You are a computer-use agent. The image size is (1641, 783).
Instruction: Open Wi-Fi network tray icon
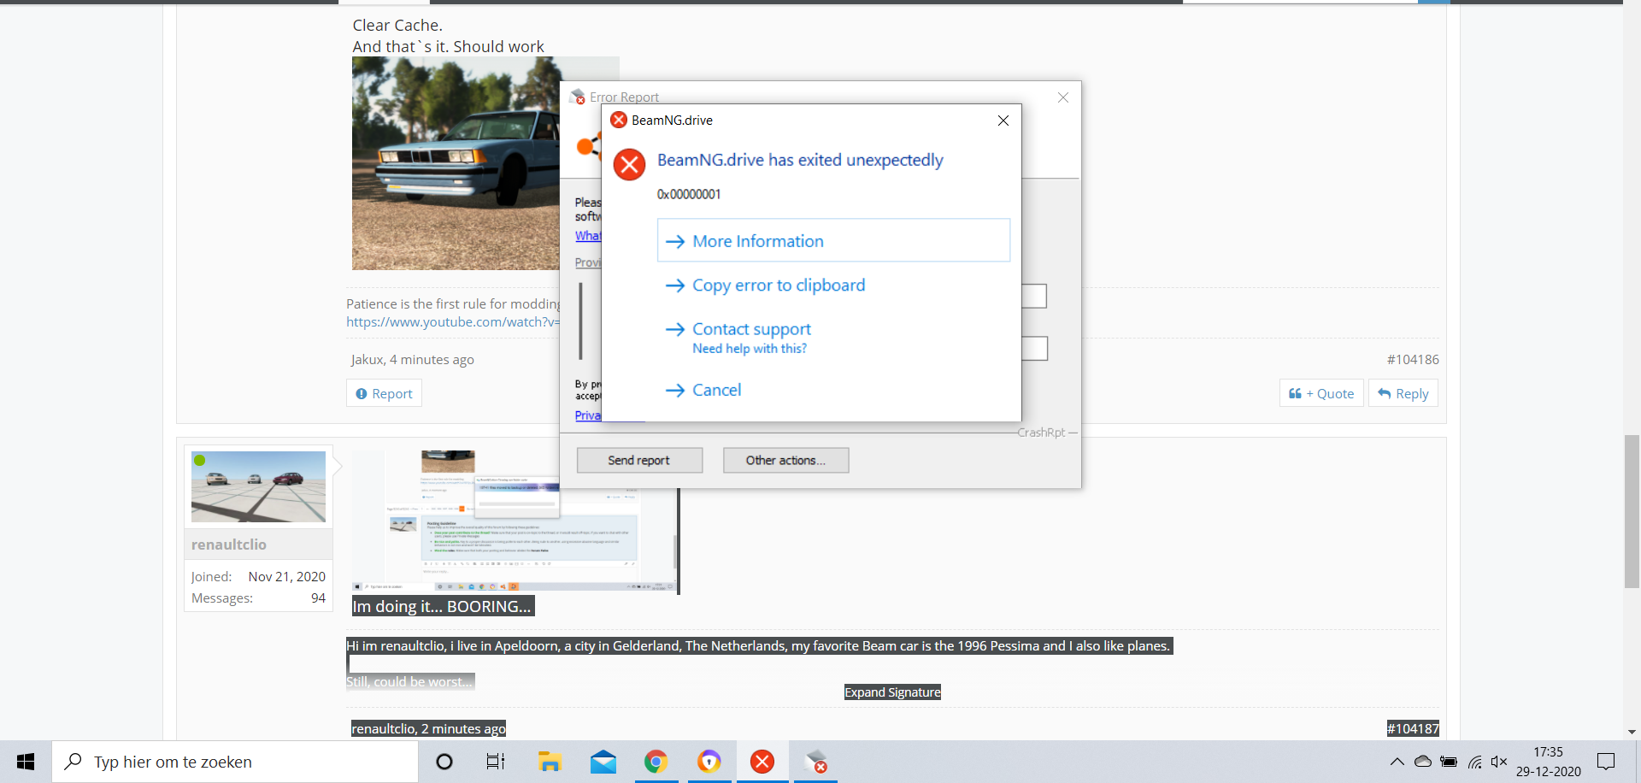(x=1475, y=762)
